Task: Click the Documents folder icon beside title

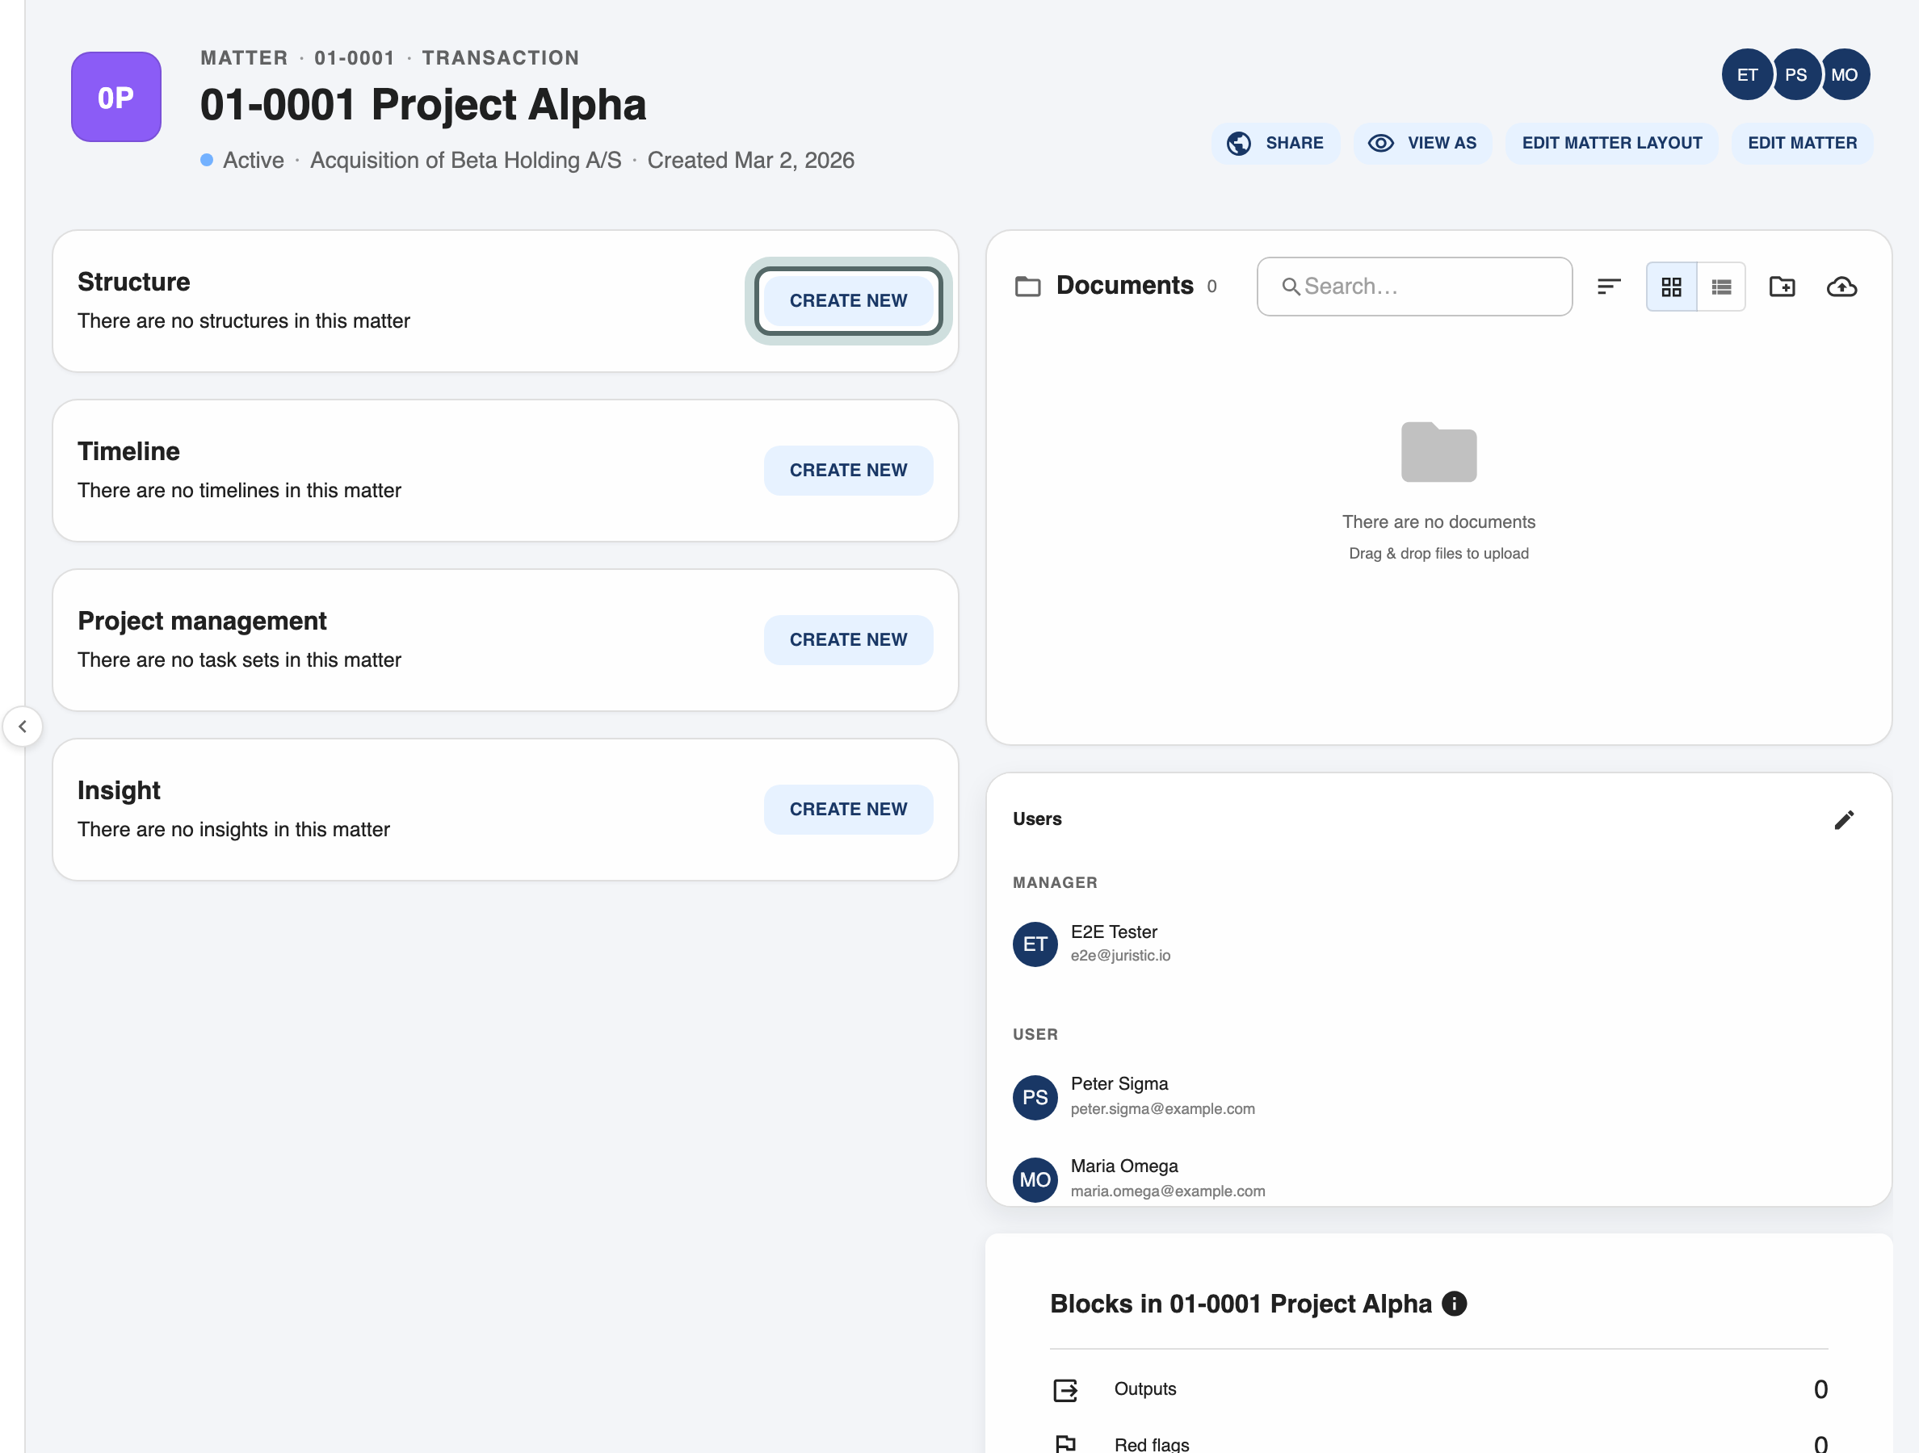Action: pyautogui.click(x=1028, y=286)
